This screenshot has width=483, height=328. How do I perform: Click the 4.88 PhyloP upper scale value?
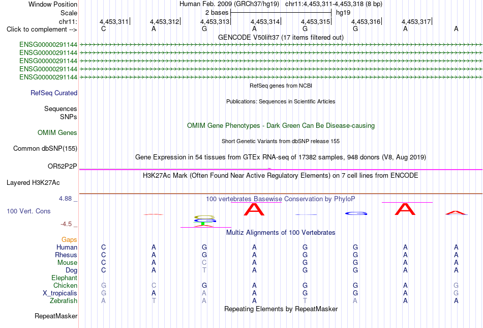point(65,199)
